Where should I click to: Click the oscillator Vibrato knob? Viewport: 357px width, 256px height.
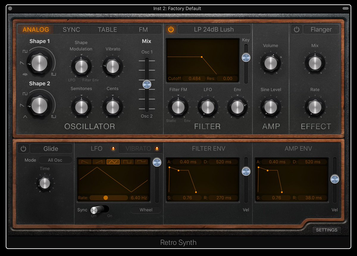pyautogui.click(x=113, y=66)
